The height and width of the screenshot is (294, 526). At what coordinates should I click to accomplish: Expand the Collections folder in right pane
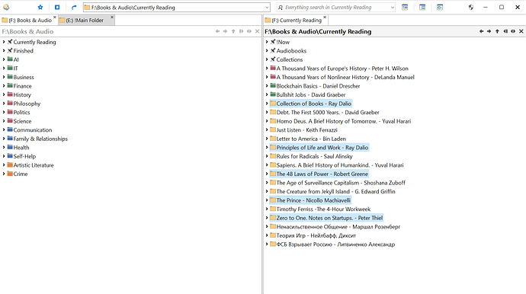pos(267,59)
